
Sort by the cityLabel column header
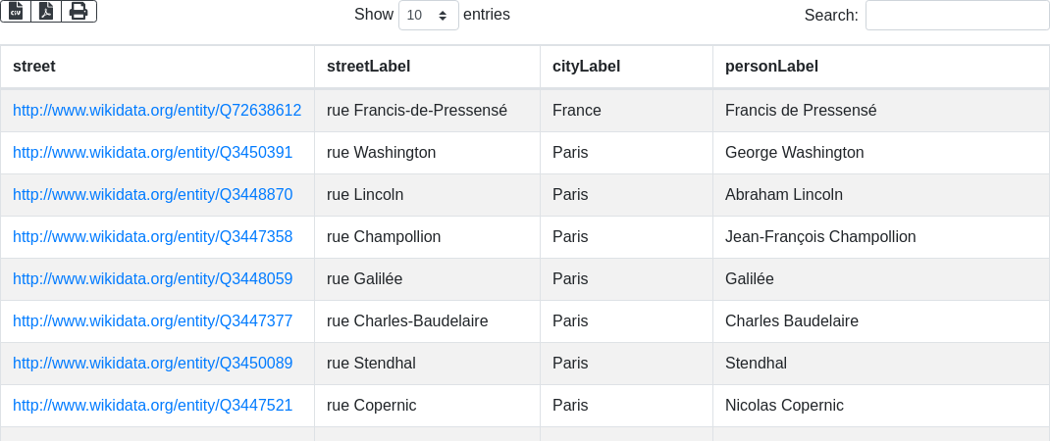(586, 67)
